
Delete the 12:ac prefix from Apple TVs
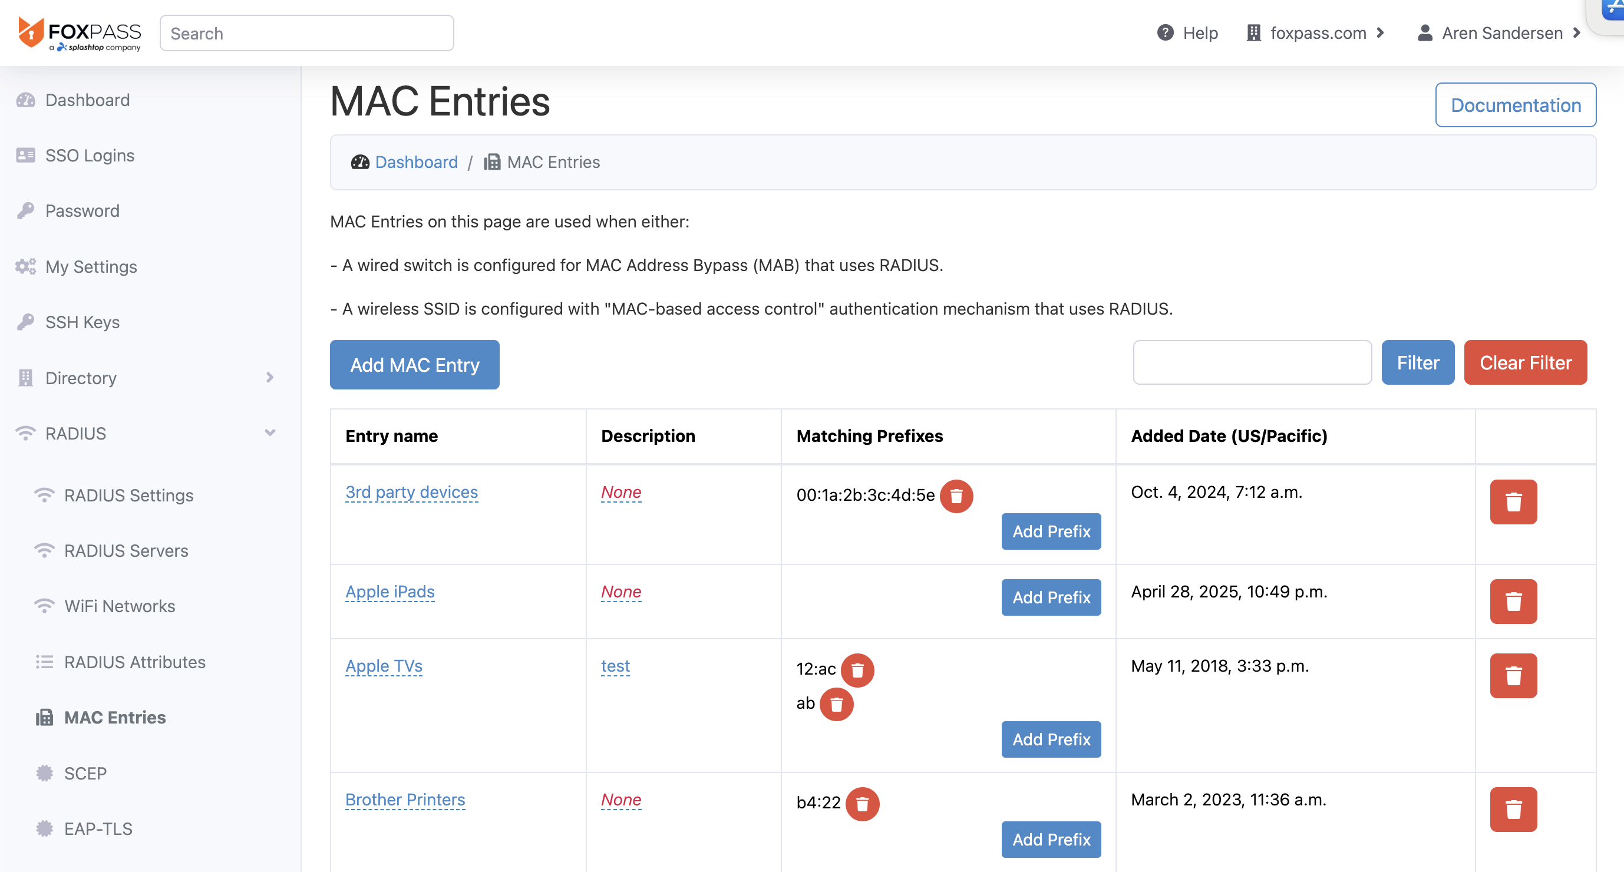pos(857,669)
